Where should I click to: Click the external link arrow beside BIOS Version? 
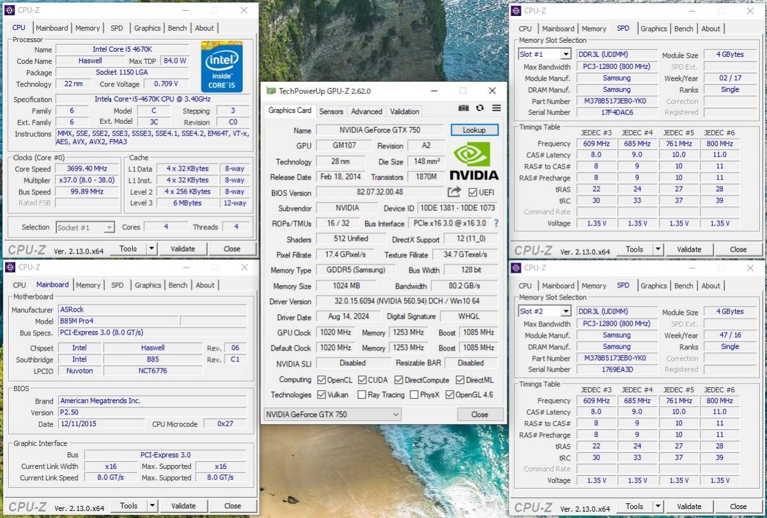tap(454, 192)
